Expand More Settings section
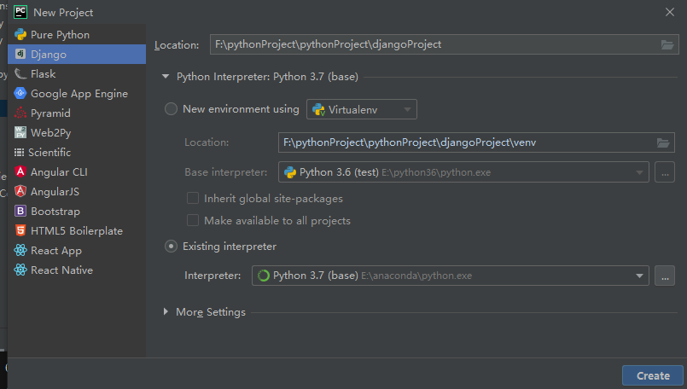The width and height of the screenshot is (687, 389). coord(166,311)
